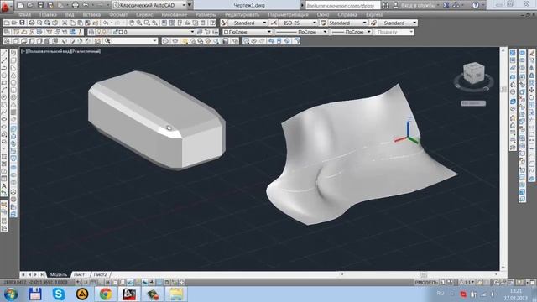Click the title bar Help question mark icon
537x302 pixels.
tap(476, 5)
